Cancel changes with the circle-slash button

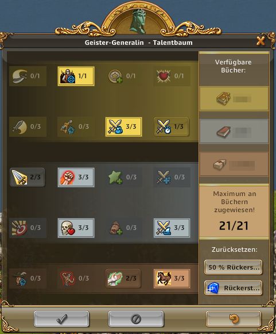click(x=136, y=319)
